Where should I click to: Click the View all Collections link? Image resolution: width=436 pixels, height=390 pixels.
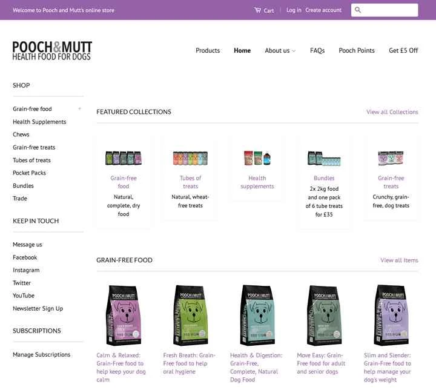[392, 112]
